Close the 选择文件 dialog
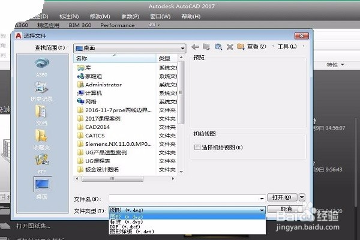The image size is (360, 240). point(302,36)
